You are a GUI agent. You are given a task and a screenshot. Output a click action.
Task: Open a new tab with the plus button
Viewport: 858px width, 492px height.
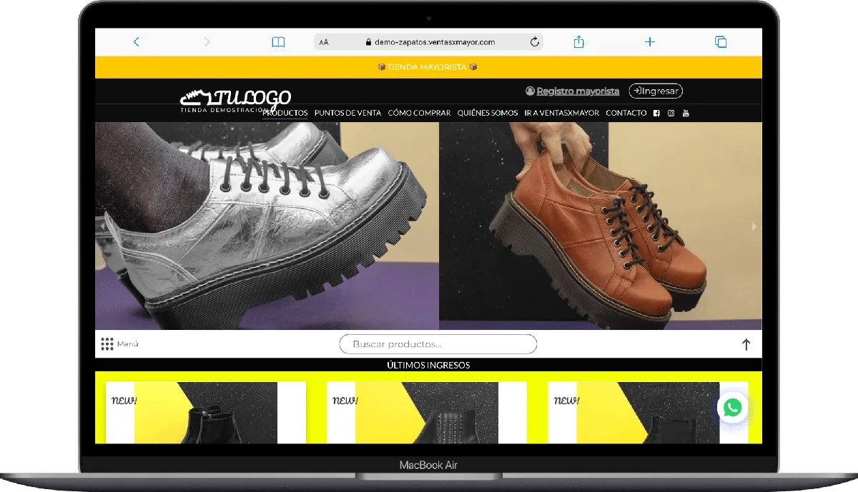649,41
